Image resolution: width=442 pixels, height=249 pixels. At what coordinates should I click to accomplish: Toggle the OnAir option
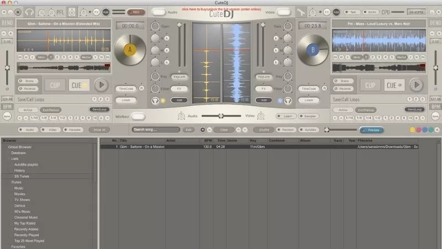tap(370, 12)
